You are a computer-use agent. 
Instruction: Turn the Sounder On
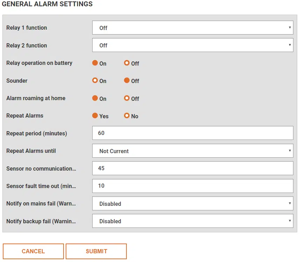[x=95, y=81]
